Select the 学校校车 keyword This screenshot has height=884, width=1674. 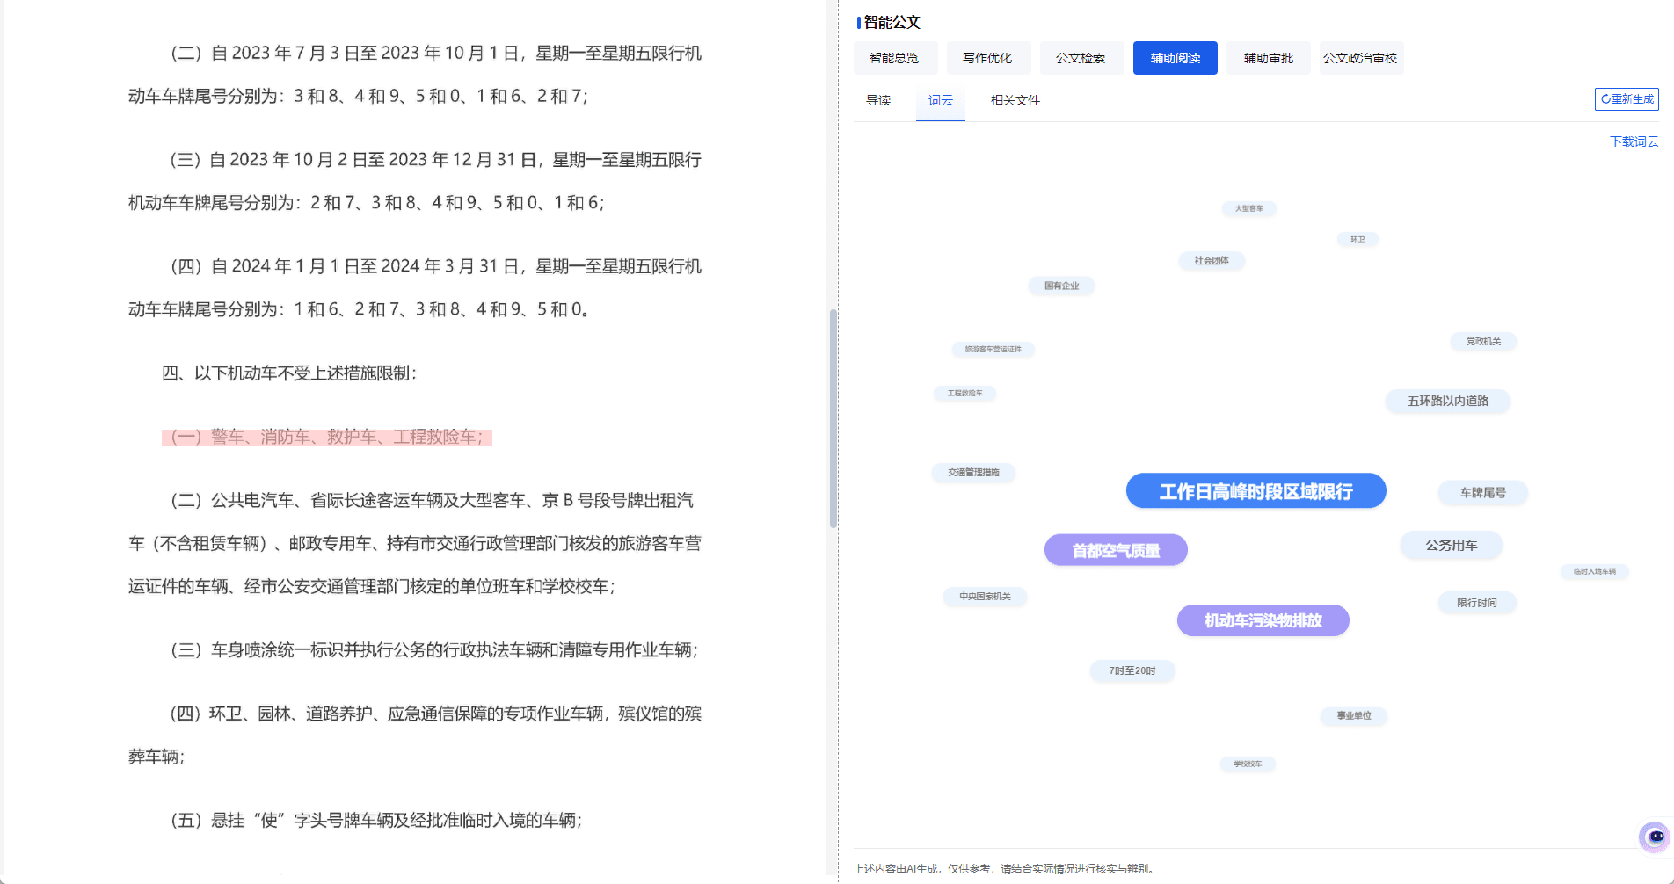1248,764
